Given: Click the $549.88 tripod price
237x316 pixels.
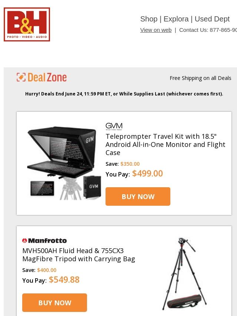Looking at the screenshot, I should 64,280.
